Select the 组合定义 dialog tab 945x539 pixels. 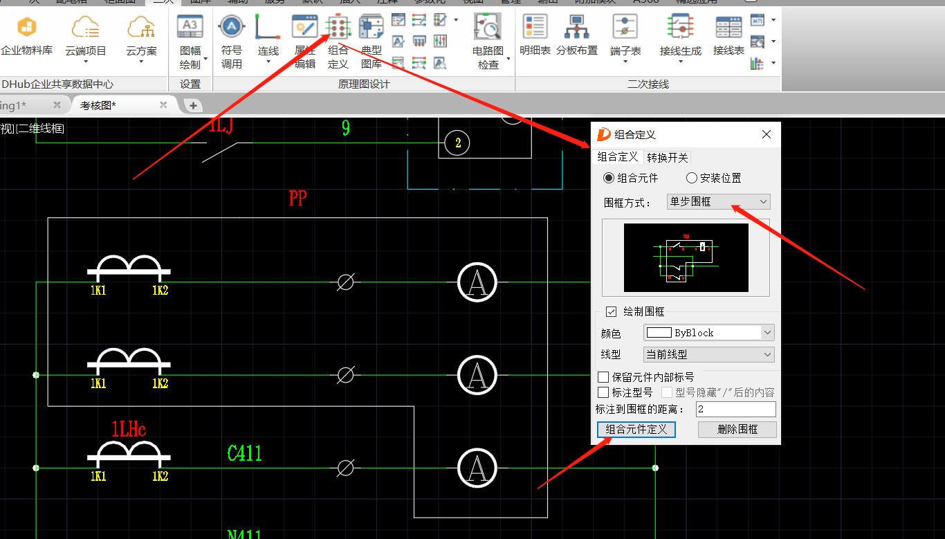click(618, 157)
